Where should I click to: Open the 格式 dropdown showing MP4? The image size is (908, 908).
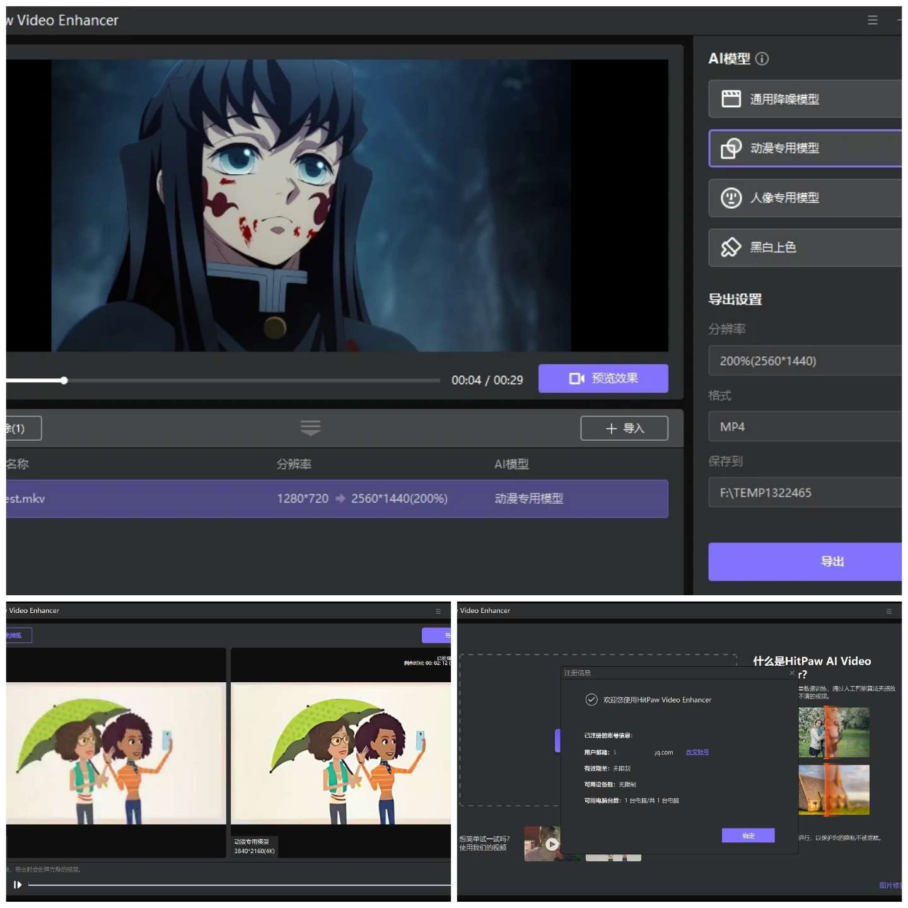805,427
